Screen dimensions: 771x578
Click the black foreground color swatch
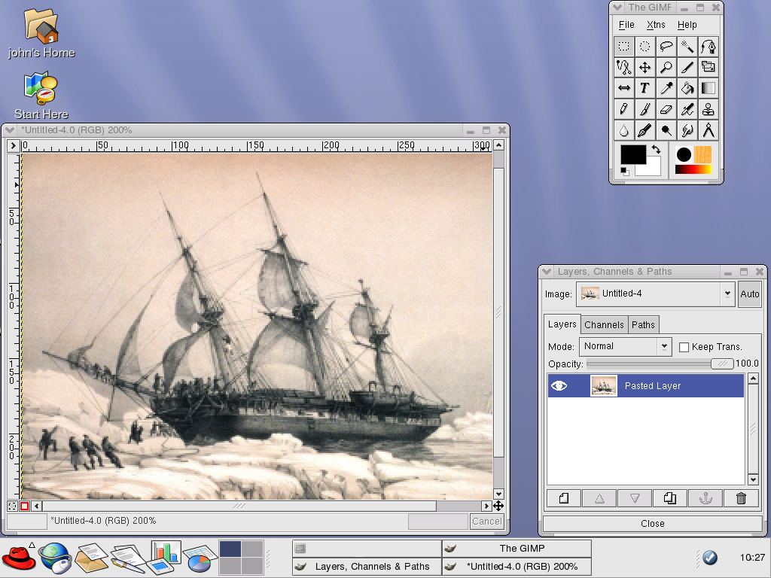tap(631, 153)
